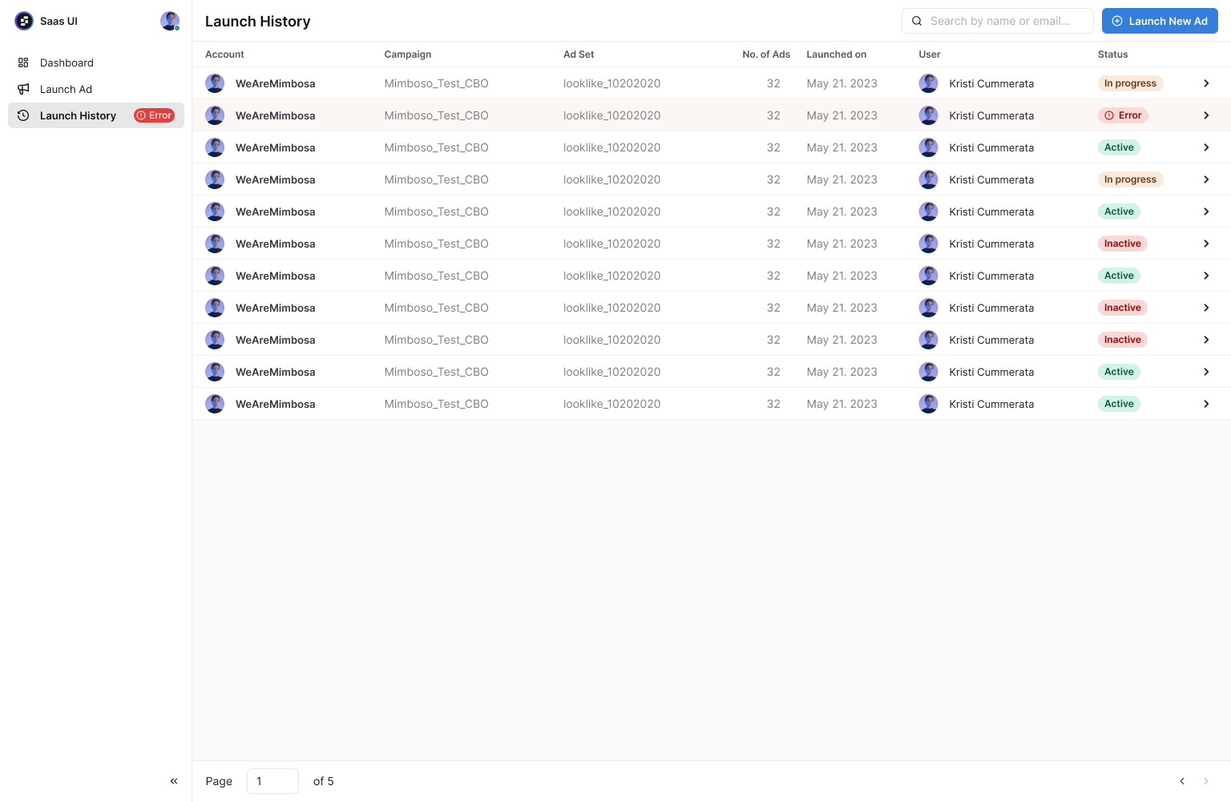Click May 21. 2023 in the first row
1231x802 pixels.
click(842, 83)
